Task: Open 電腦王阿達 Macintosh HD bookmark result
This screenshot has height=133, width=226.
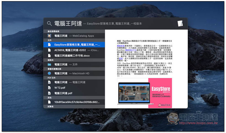Action: pos(74,73)
